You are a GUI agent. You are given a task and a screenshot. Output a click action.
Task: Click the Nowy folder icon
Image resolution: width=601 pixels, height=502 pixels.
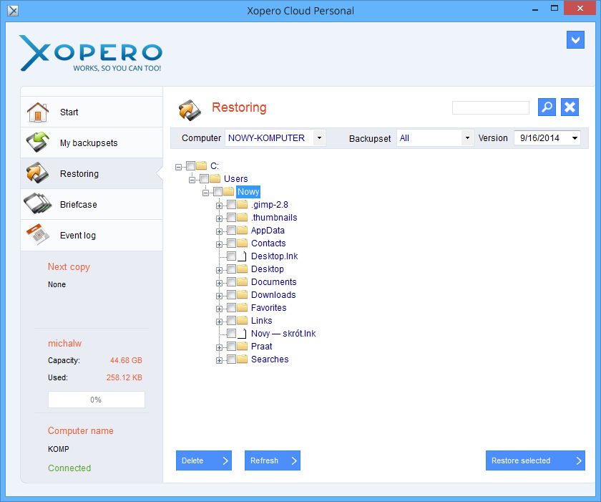pyautogui.click(x=228, y=191)
